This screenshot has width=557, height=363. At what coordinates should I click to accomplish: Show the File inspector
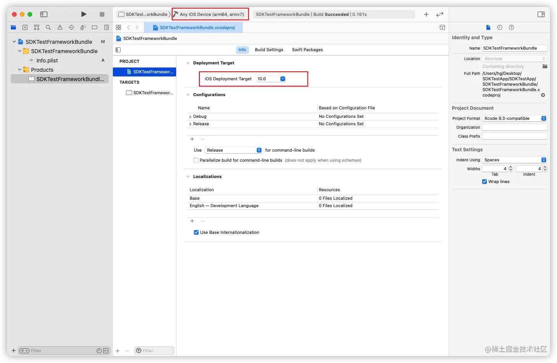[488, 28]
